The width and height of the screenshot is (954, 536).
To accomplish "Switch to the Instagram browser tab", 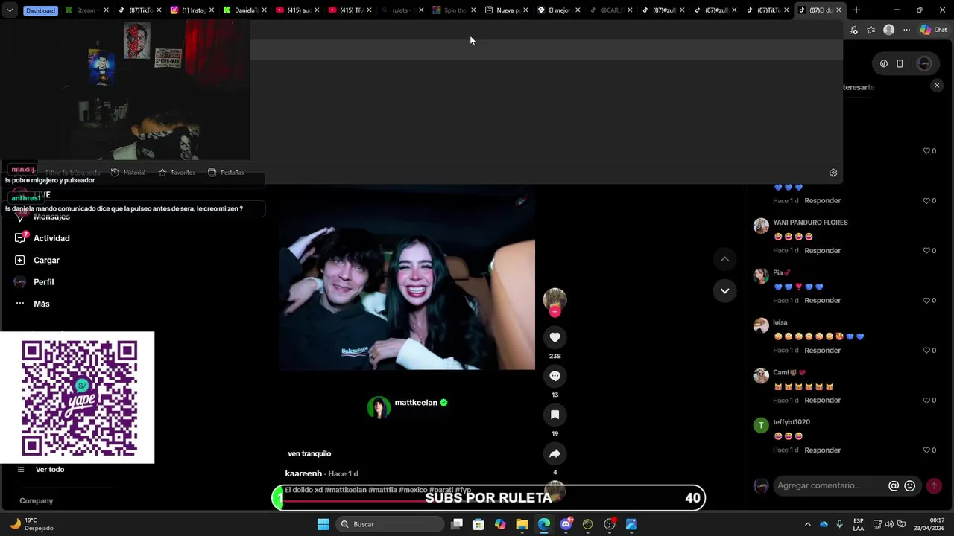I will [x=192, y=10].
